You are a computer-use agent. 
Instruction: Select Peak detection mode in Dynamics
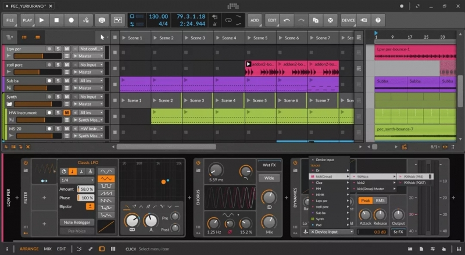pyautogui.click(x=366, y=201)
